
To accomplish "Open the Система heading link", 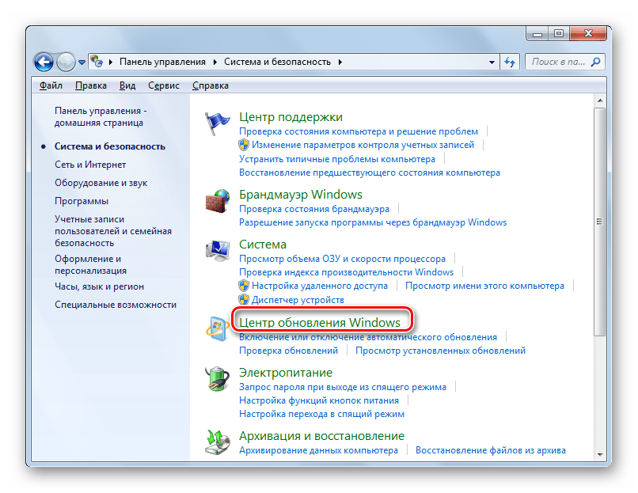I will point(263,245).
